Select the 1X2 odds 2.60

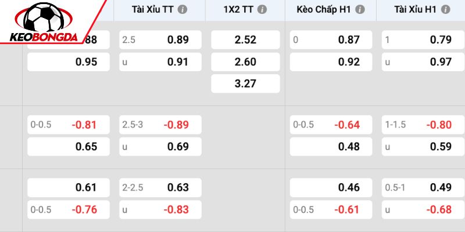point(245,62)
